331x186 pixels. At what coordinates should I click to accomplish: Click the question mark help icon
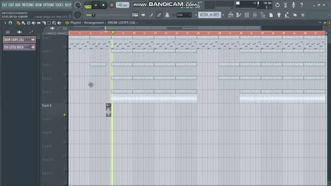point(302,5)
